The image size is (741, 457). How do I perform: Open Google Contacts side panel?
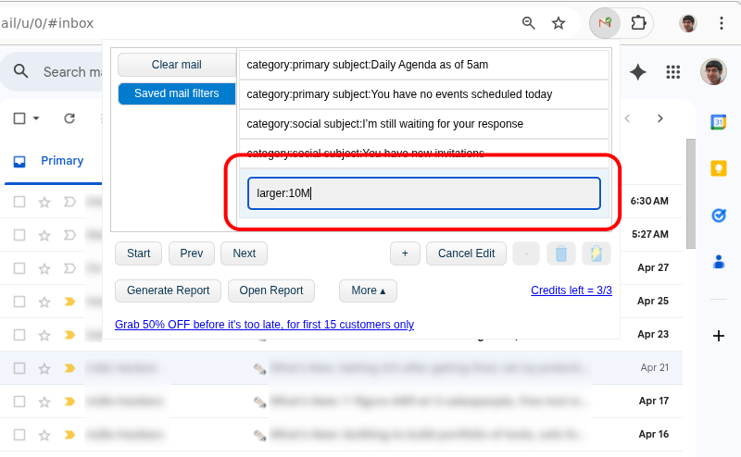[719, 261]
